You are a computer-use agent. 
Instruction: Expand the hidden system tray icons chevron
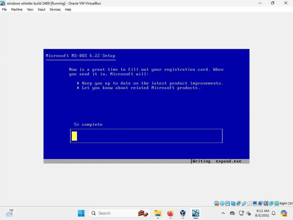click(x=223, y=213)
